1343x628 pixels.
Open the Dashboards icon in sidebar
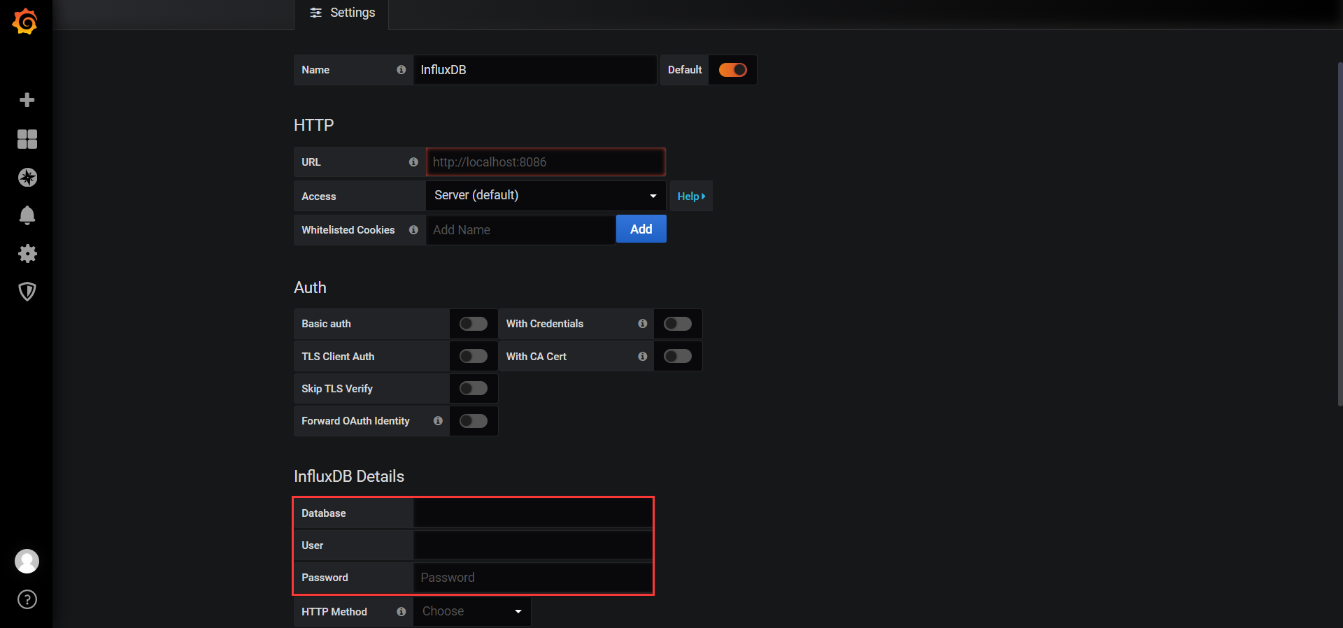click(x=27, y=139)
